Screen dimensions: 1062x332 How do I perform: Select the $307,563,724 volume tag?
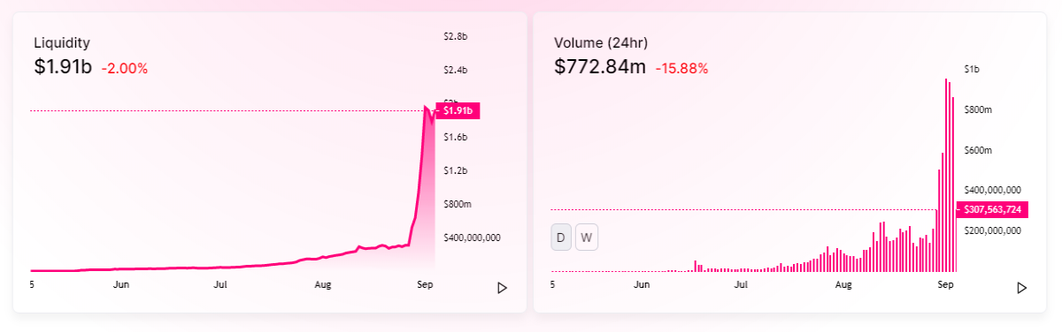(x=993, y=209)
